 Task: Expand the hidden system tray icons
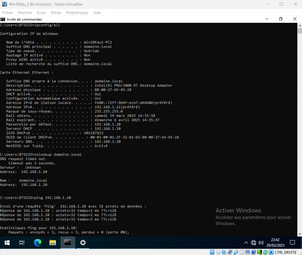pyautogui.click(x=246, y=243)
